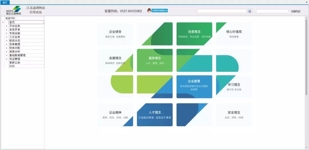Click the 企业使命 tile
The height and width of the screenshot is (150, 309).
[x=115, y=33]
